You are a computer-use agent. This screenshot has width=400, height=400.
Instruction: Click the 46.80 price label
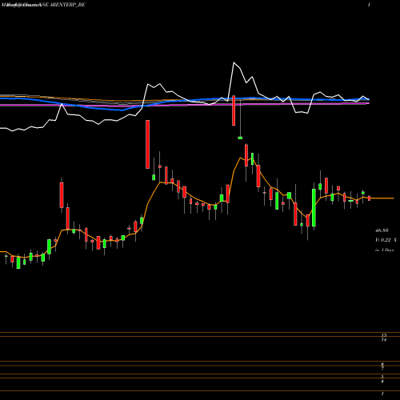382,230
